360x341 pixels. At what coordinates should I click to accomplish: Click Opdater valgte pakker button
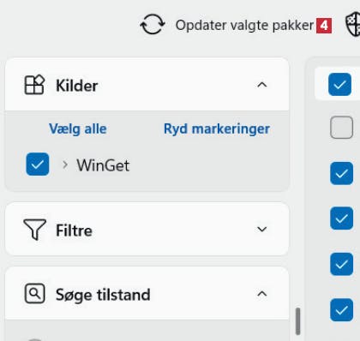[x=236, y=25]
